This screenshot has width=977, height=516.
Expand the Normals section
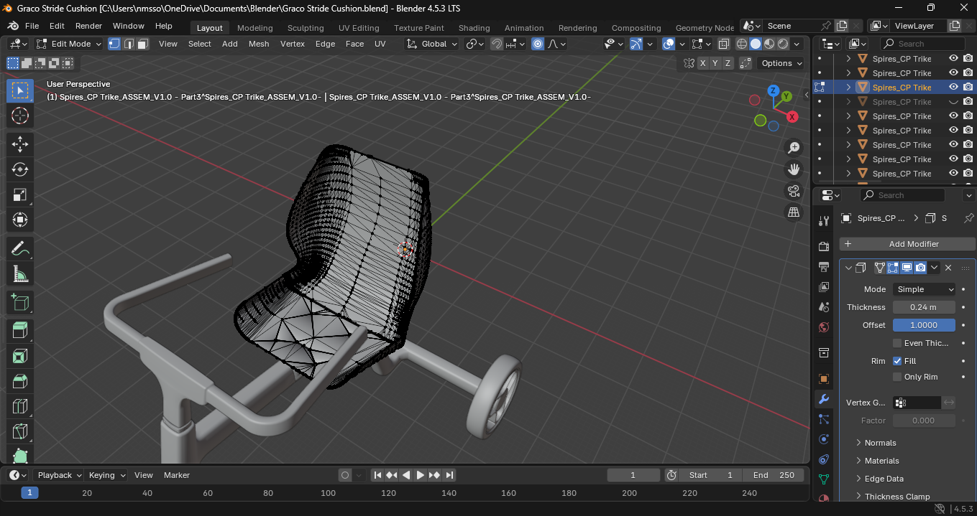pos(880,443)
